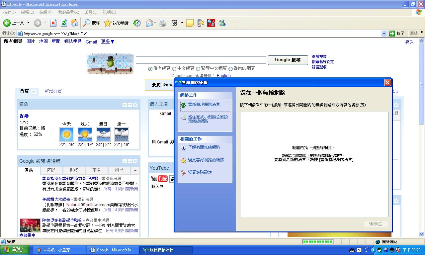Click inside the Google search text field
The height and width of the screenshot is (255, 425).
click(201, 60)
